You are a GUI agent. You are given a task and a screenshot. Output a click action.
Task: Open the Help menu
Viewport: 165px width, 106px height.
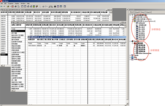pyautogui.click(x=28, y=4)
